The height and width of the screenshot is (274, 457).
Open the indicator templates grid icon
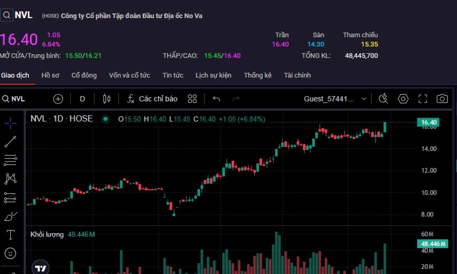[192, 99]
